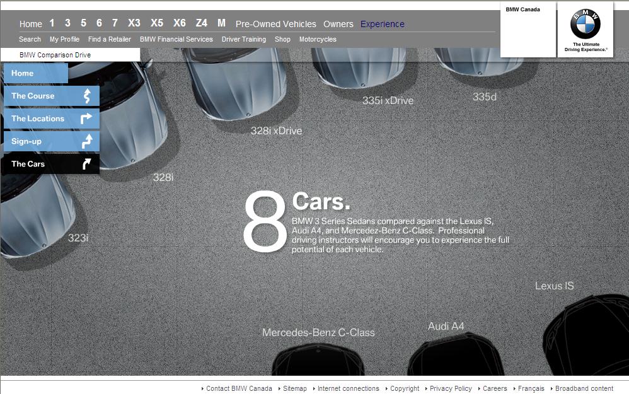Open Pre-Owned Vehicles section
This screenshot has width=629, height=394.
click(275, 24)
